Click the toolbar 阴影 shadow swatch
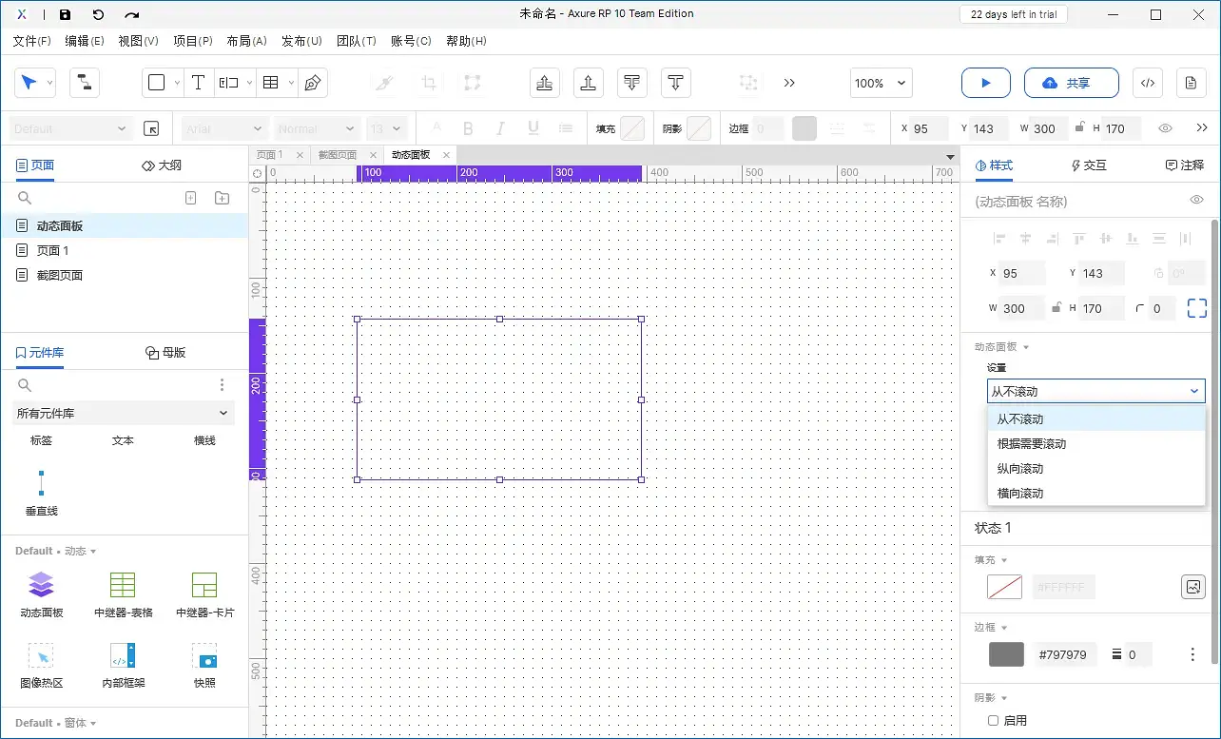This screenshot has height=739, width=1221. (x=699, y=128)
